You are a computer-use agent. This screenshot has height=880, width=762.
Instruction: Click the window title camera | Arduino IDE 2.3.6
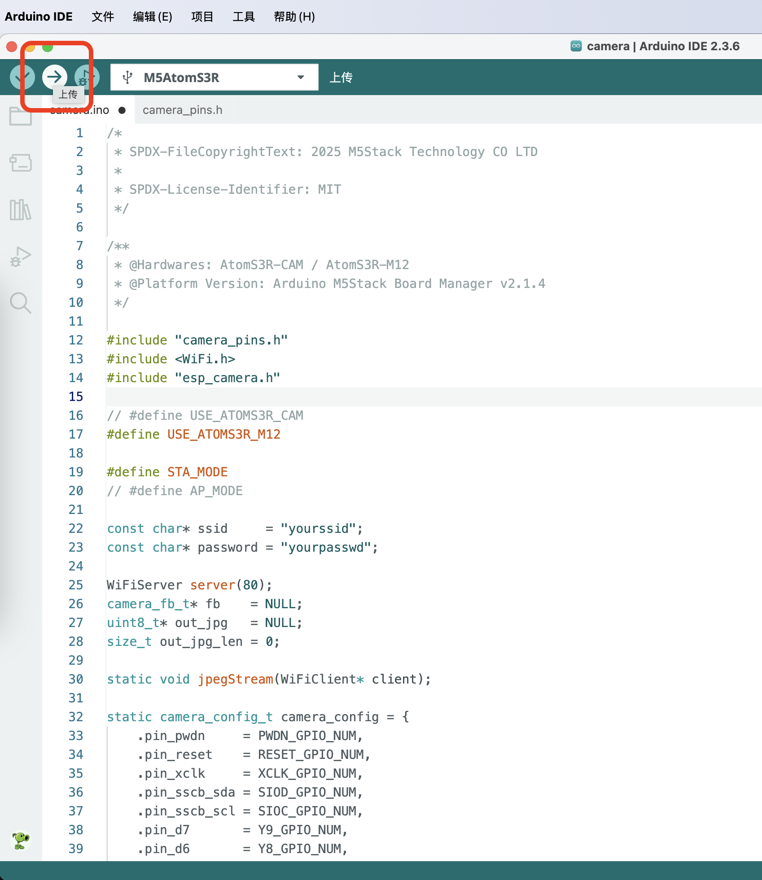tap(663, 46)
